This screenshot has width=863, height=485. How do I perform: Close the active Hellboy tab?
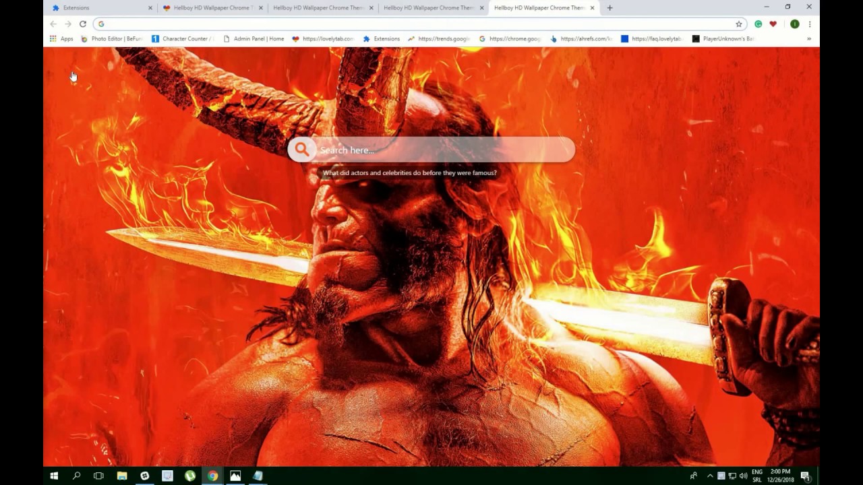pyautogui.click(x=592, y=8)
